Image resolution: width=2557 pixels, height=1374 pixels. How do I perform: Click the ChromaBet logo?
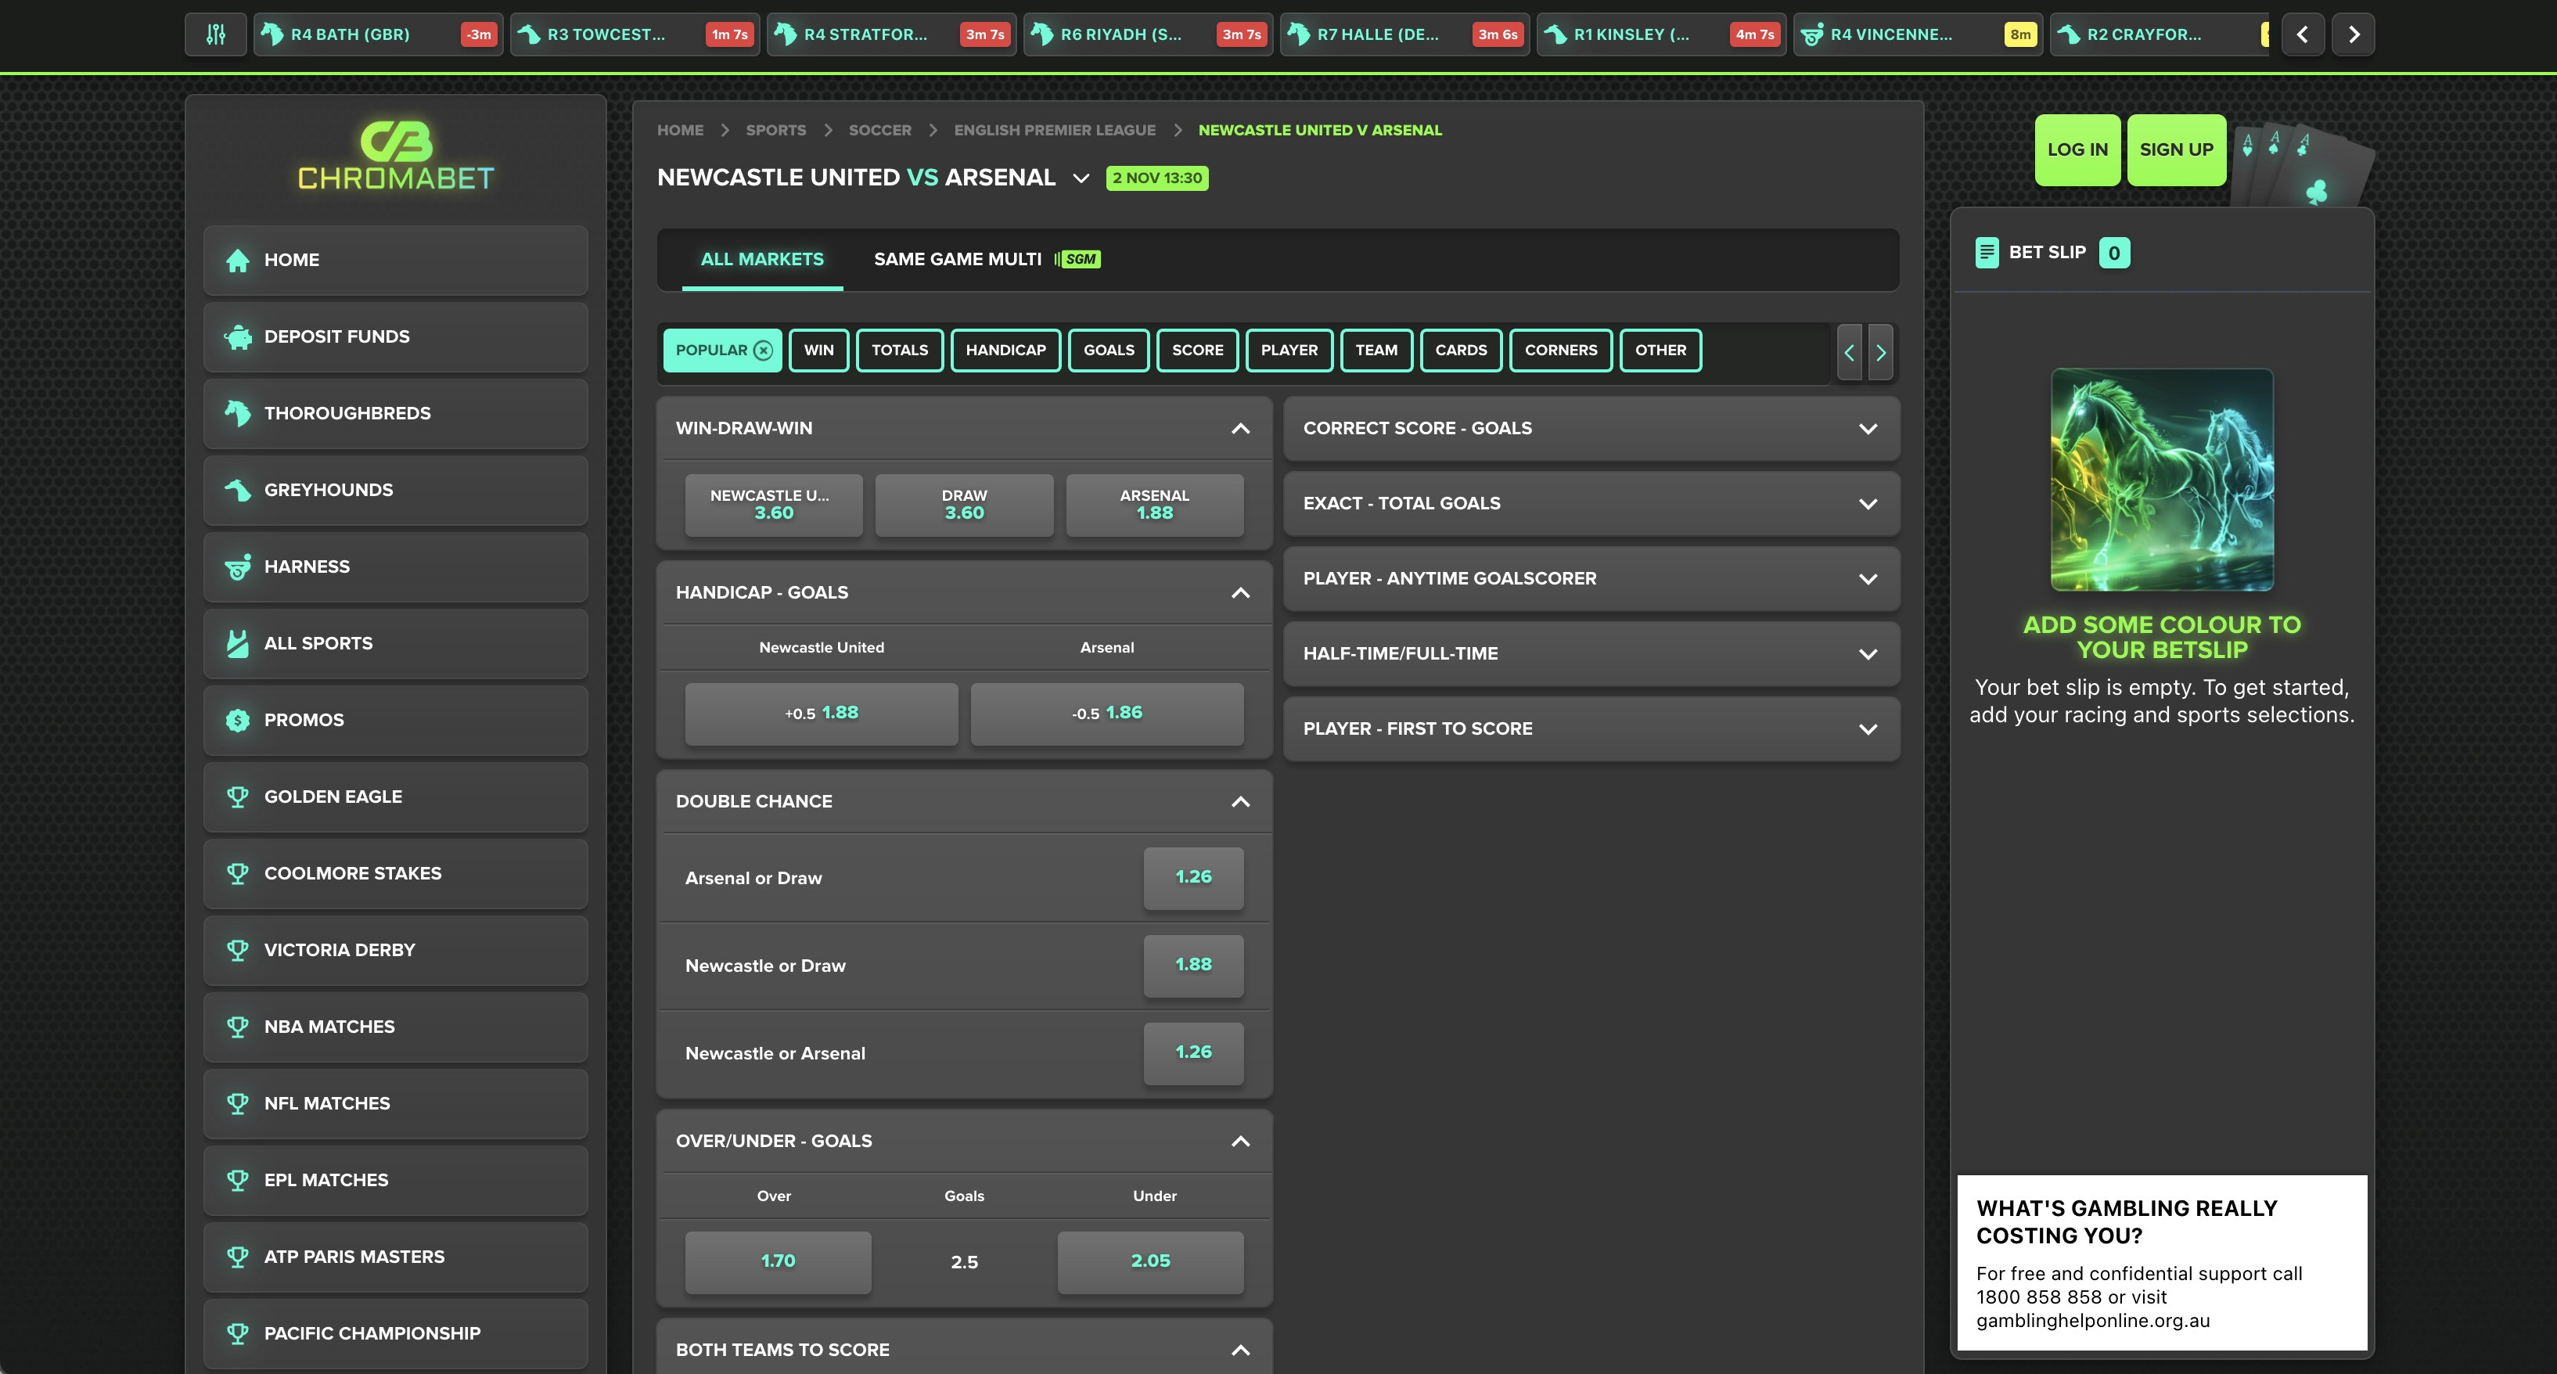click(x=396, y=156)
